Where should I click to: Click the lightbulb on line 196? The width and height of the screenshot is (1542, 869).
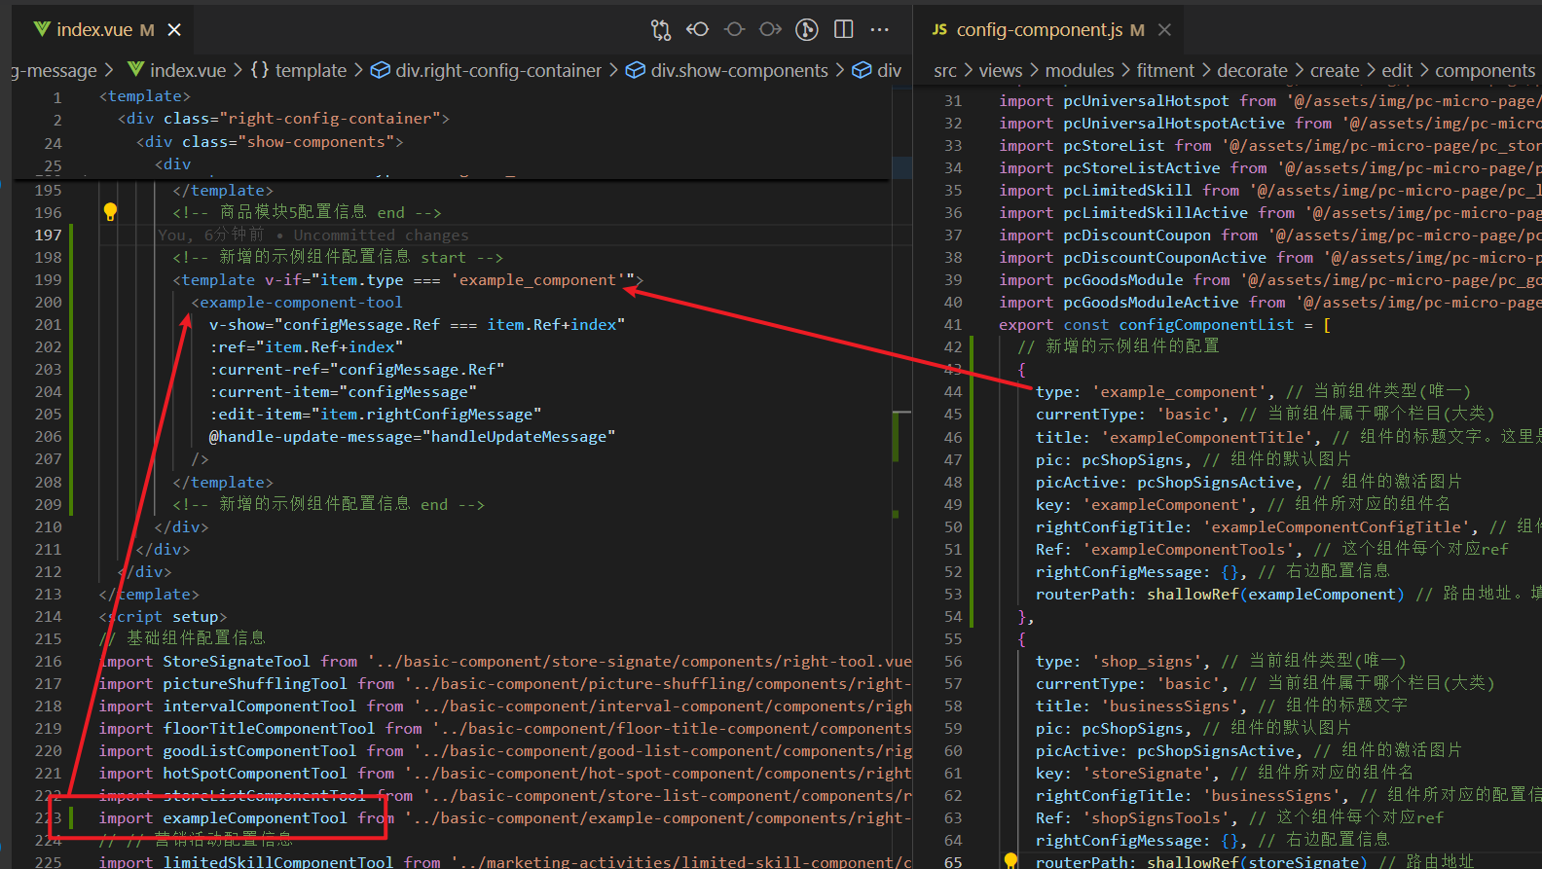[110, 211]
